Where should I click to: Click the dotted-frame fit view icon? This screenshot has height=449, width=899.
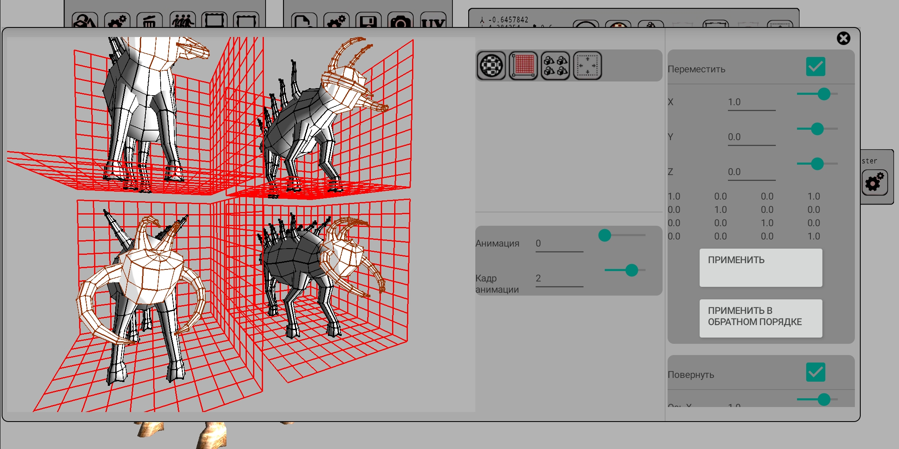[588, 66]
